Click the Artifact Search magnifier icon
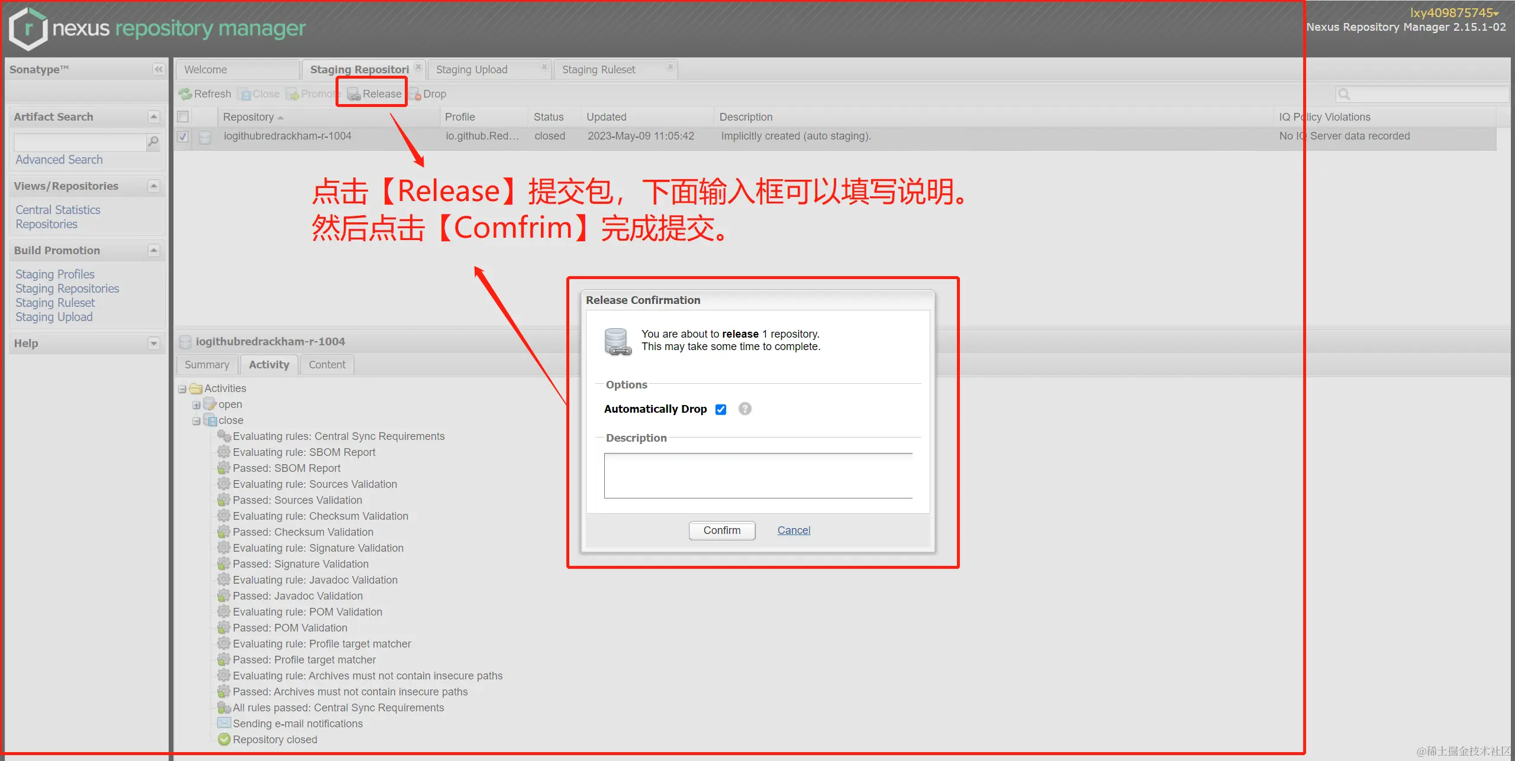The image size is (1515, 761). point(153,142)
